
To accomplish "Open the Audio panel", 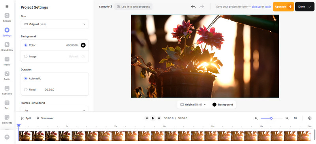I will 7,76.
